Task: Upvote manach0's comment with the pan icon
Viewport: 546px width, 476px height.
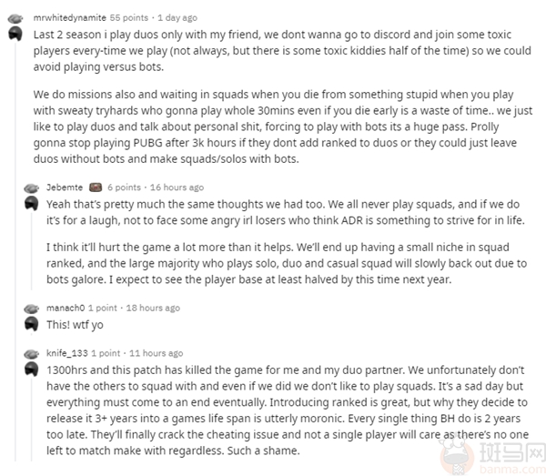Action: pos(30,309)
